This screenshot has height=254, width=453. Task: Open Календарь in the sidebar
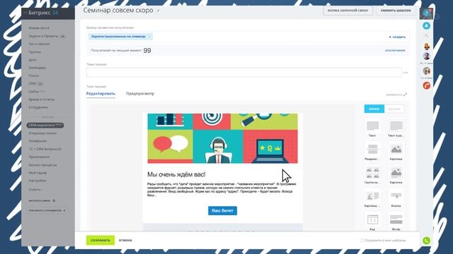click(x=38, y=68)
